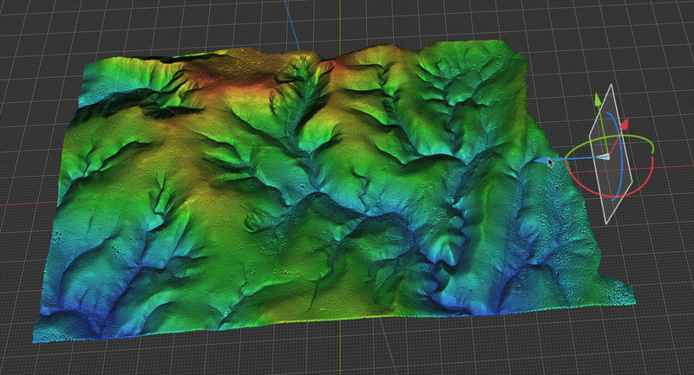
Task: Click the white plane handle's top corner
Action: coord(612,86)
